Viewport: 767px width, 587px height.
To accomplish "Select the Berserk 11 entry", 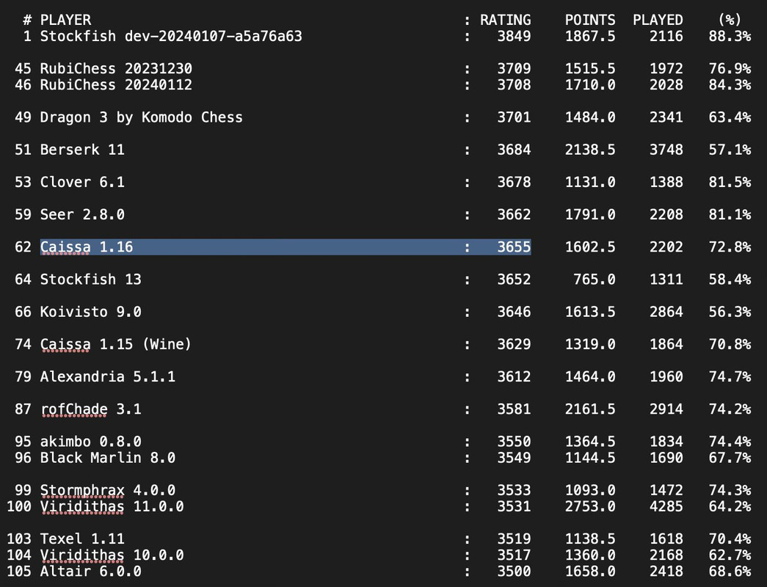I will click(82, 150).
